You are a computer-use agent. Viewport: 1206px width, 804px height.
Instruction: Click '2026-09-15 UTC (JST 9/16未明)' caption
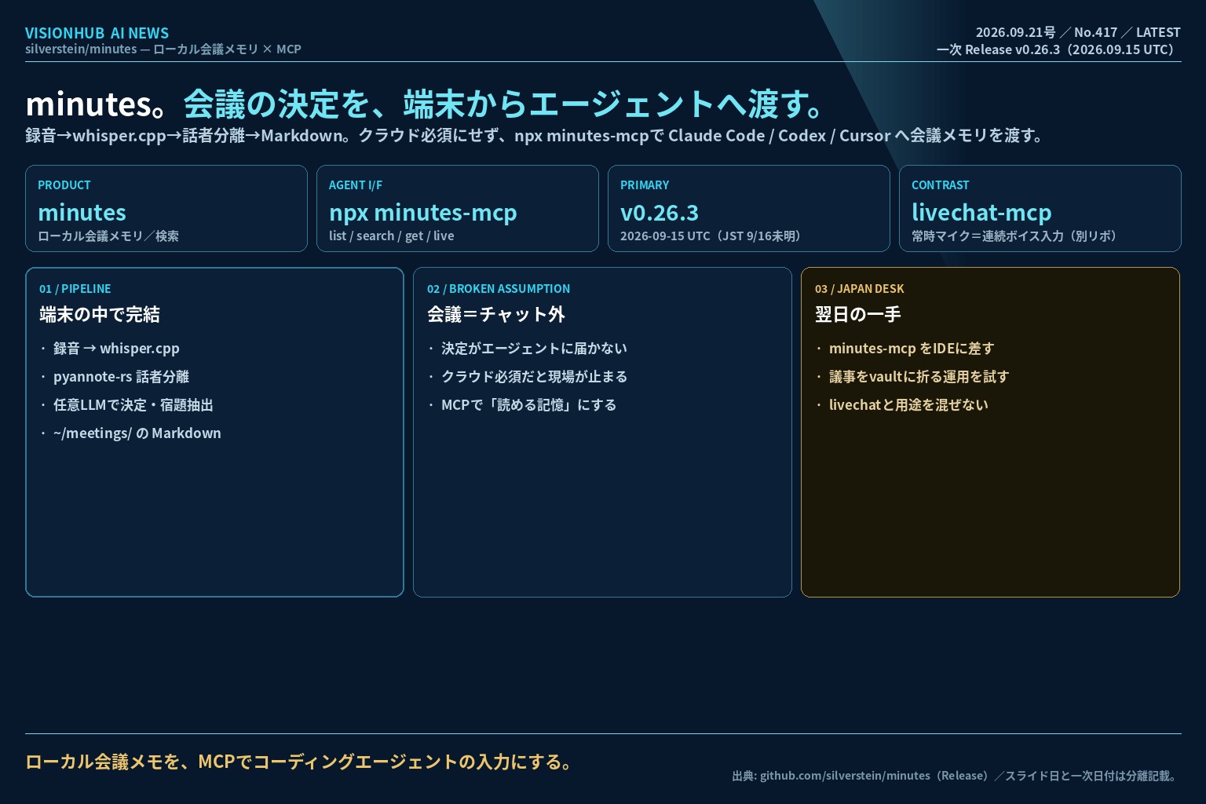coord(713,236)
